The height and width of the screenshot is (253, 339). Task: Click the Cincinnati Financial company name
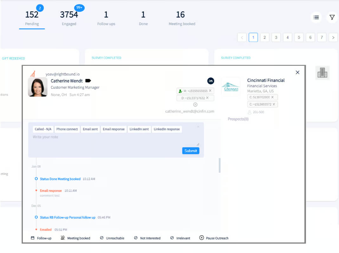[x=266, y=80]
